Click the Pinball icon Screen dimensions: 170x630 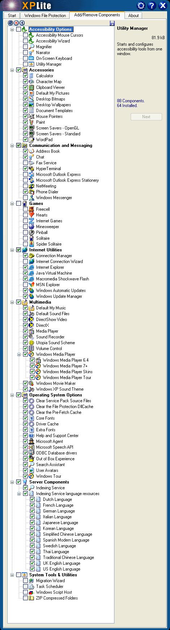[x=32, y=232]
